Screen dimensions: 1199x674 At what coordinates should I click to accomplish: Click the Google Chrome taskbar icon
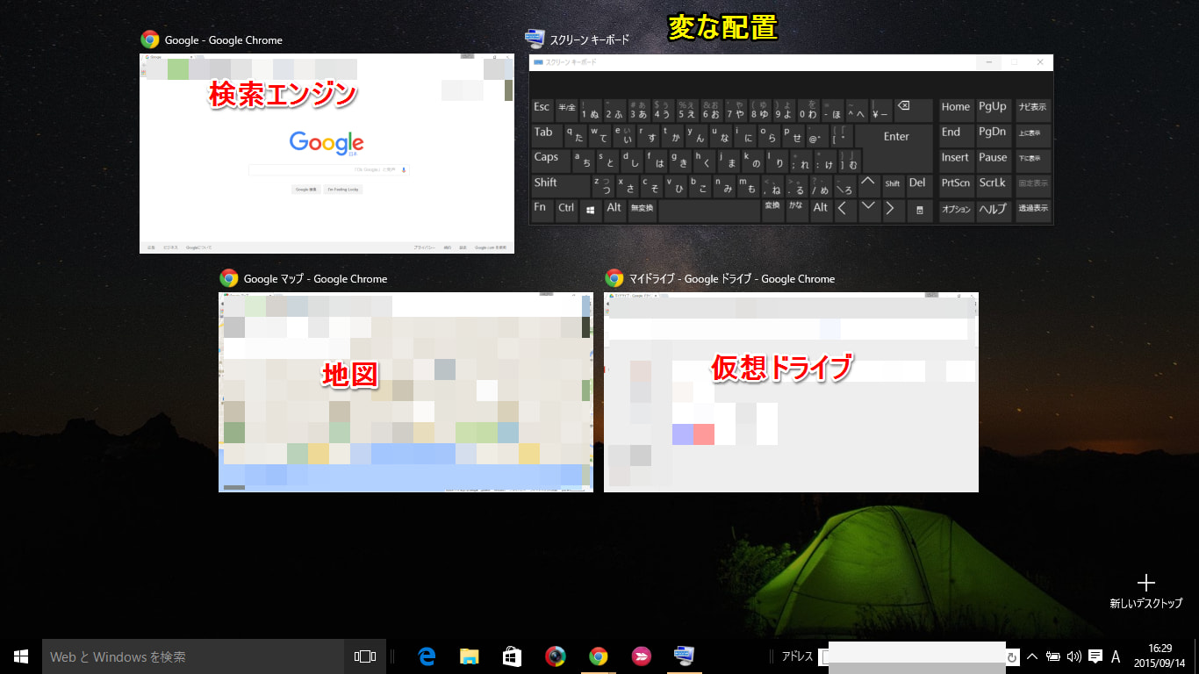[x=598, y=656]
